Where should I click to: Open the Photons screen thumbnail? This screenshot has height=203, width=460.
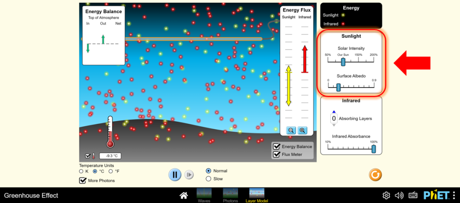[x=230, y=195]
